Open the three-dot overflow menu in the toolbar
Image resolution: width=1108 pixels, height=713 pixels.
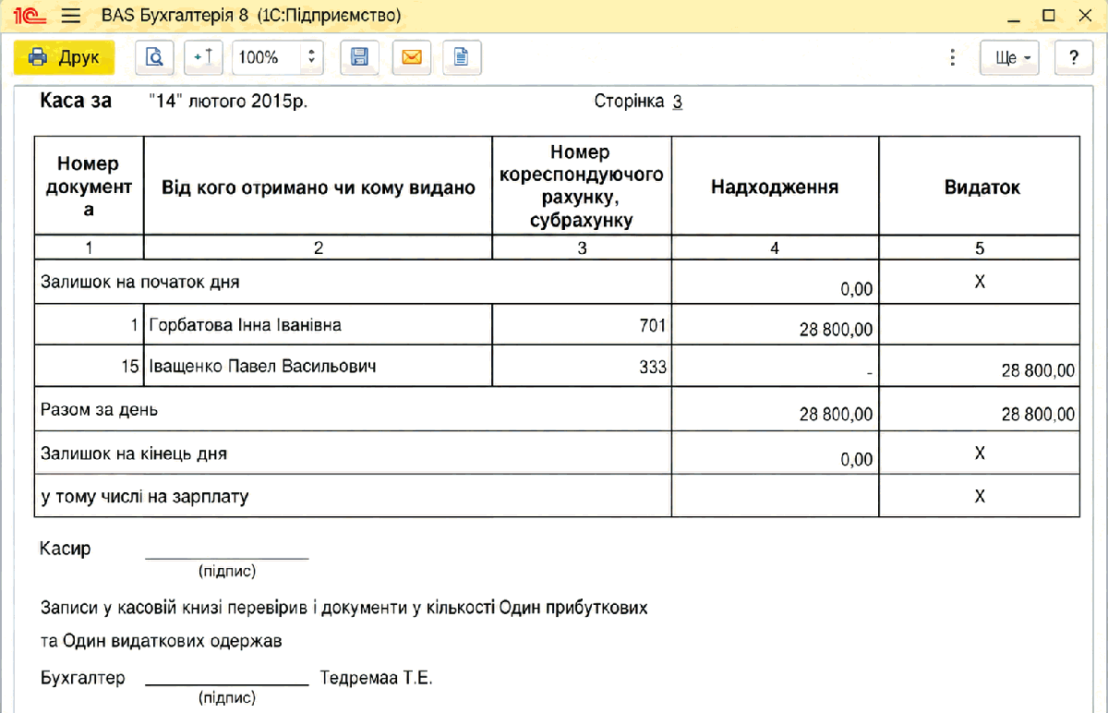pyautogui.click(x=952, y=57)
